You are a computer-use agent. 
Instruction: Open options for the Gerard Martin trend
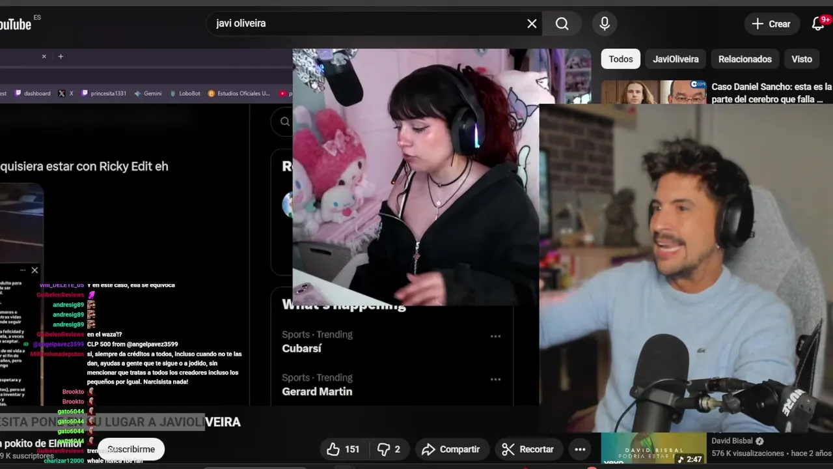(495, 379)
